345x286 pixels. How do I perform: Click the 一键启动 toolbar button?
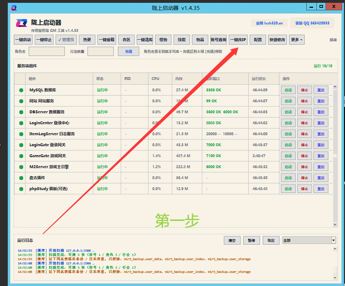point(23,40)
